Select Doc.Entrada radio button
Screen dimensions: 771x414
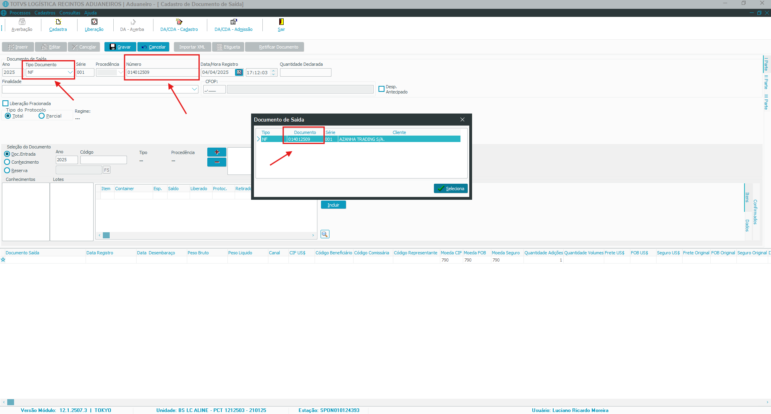tap(7, 154)
